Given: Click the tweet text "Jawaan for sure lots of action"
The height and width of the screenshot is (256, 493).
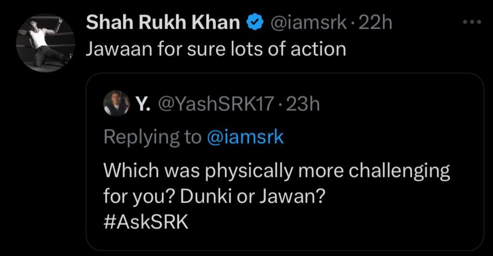Looking at the screenshot, I should click(216, 49).
